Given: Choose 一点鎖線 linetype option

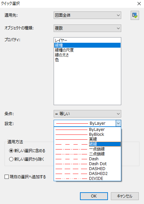Looking at the screenshot, I should pos(87,149).
